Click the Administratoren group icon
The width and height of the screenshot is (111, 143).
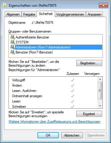13,47
